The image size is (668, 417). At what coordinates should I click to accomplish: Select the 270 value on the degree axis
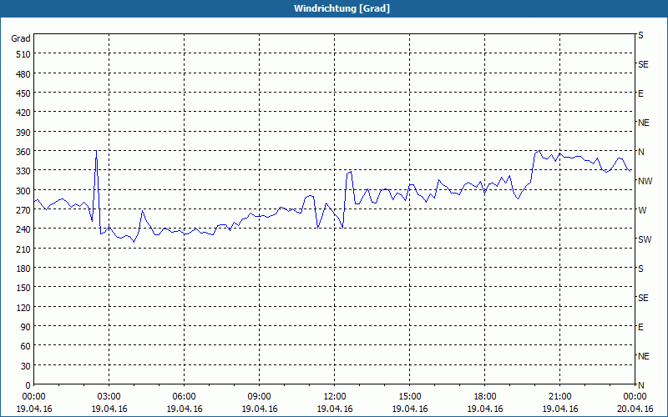pos(23,210)
